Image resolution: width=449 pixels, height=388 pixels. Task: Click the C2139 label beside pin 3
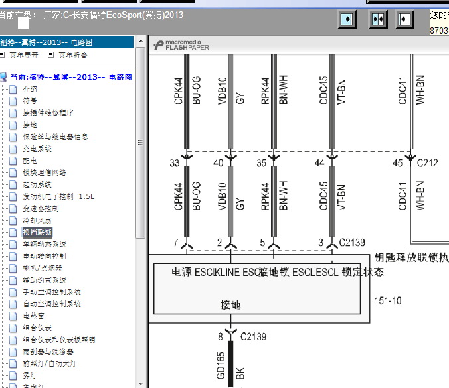click(x=352, y=243)
